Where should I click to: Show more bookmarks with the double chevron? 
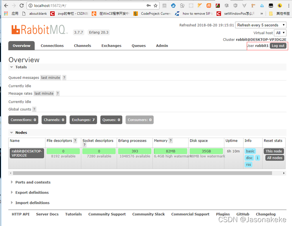click(262, 14)
